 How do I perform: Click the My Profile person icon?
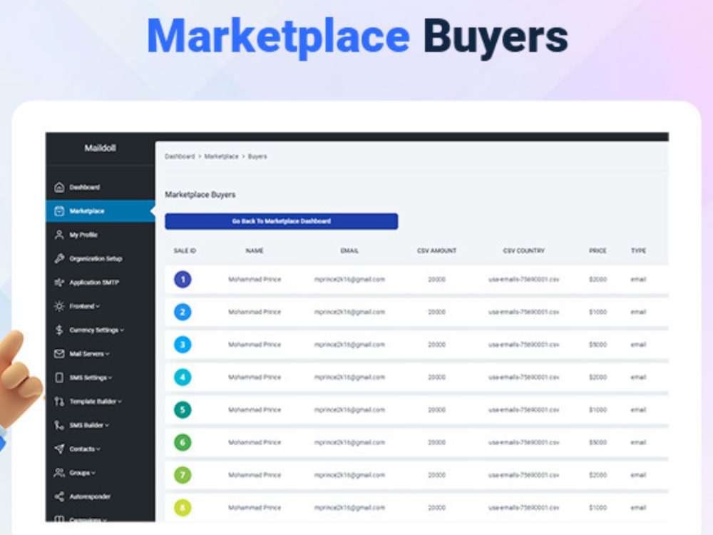pos(59,235)
